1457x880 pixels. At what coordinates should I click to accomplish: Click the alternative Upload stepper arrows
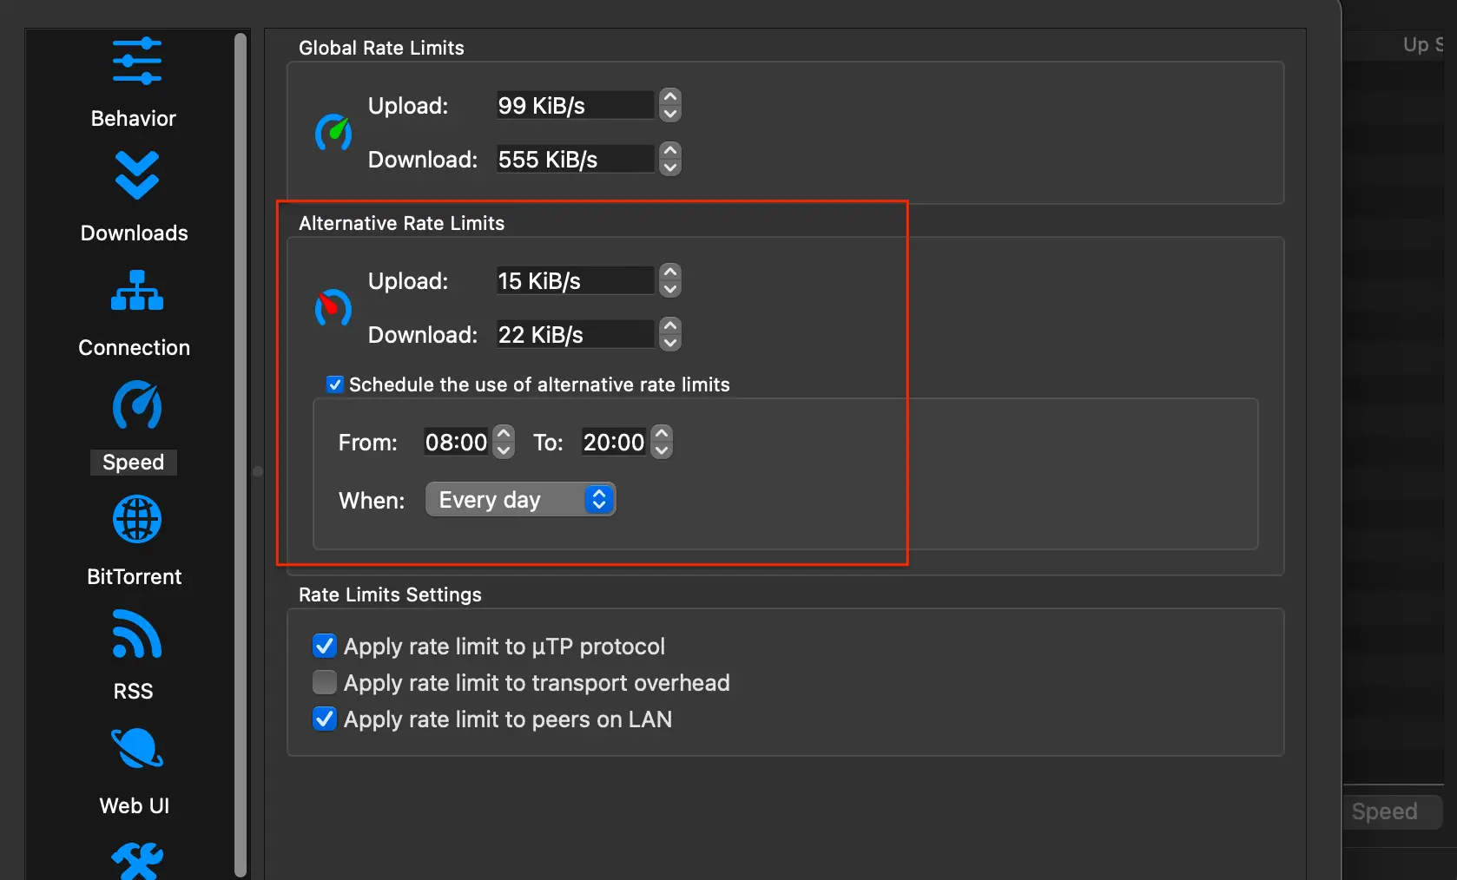[x=670, y=281]
